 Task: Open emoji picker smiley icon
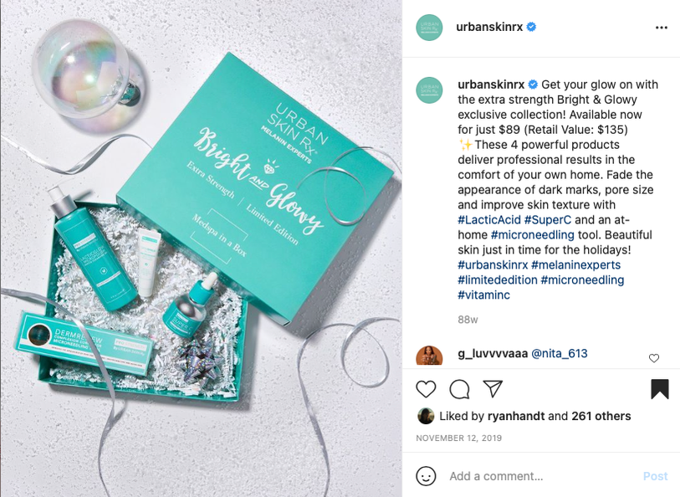[426, 476]
